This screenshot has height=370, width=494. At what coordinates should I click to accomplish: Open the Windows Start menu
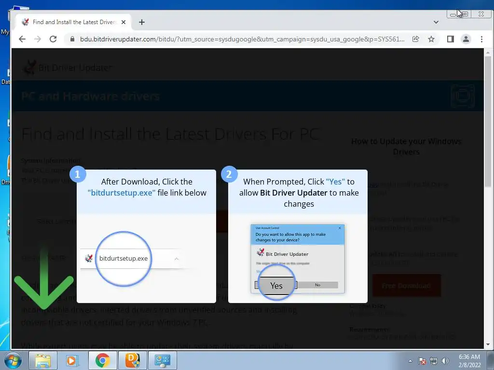coord(13,360)
